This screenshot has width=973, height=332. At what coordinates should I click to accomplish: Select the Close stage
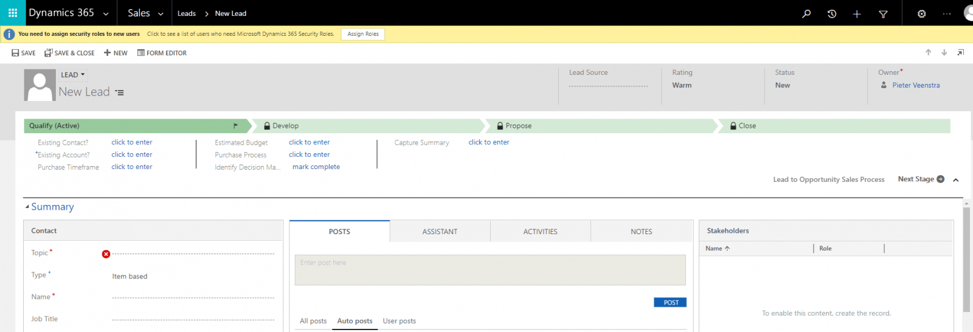click(834, 126)
